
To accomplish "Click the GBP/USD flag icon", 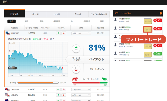I will tap(7, 89).
